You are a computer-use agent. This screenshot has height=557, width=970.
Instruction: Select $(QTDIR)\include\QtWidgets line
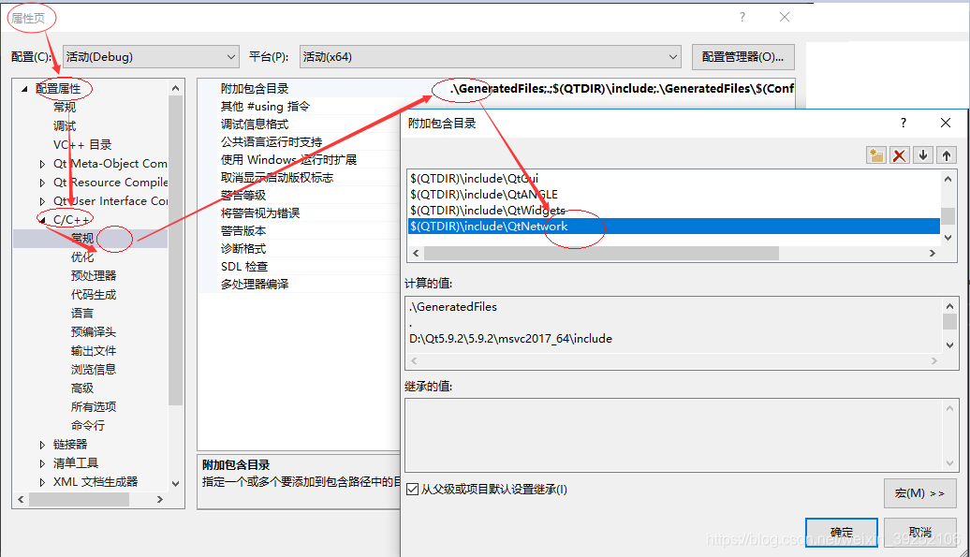coord(488,211)
